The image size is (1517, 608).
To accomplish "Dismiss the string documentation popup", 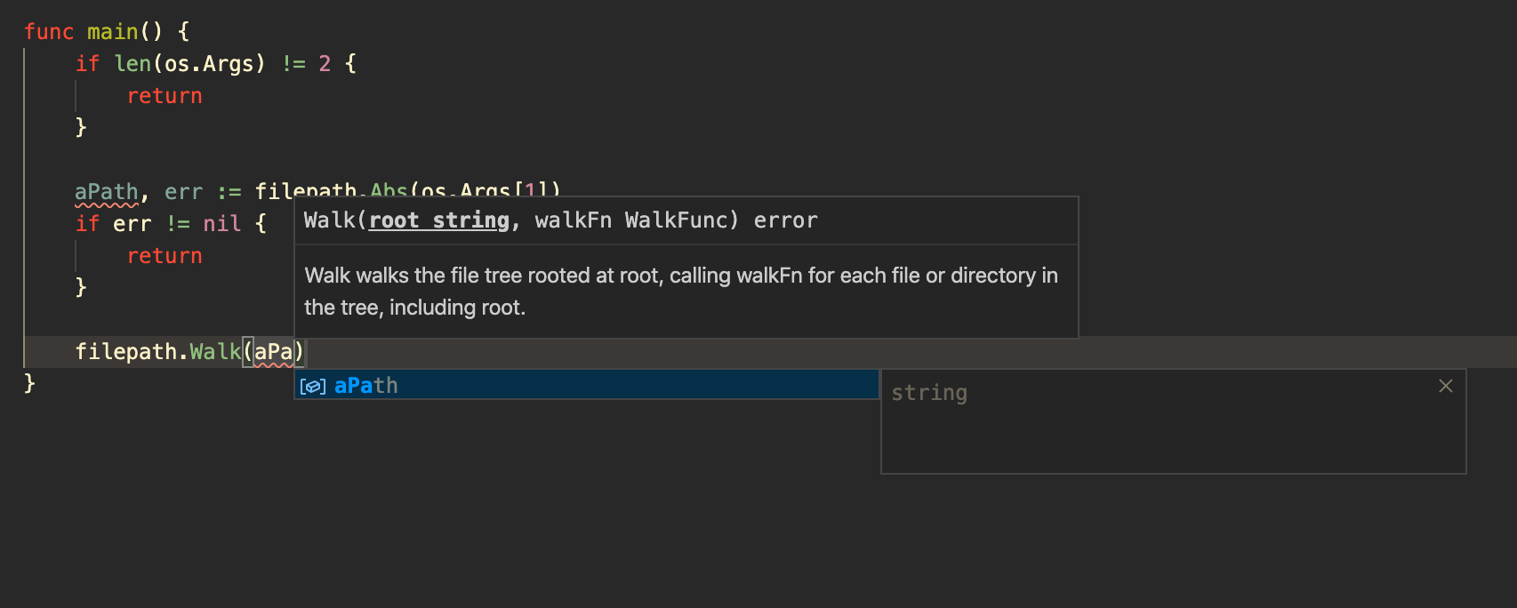I will point(1445,386).
